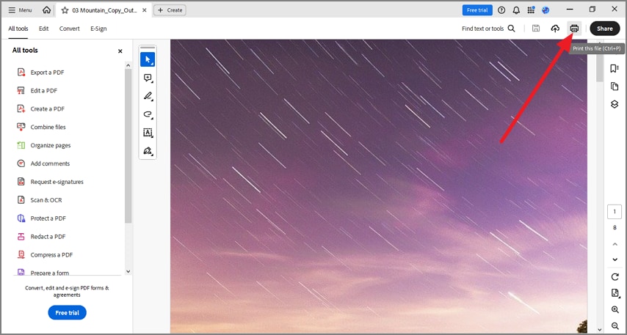Choose the Highlight pen tool
The width and height of the screenshot is (627, 335).
click(148, 96)
